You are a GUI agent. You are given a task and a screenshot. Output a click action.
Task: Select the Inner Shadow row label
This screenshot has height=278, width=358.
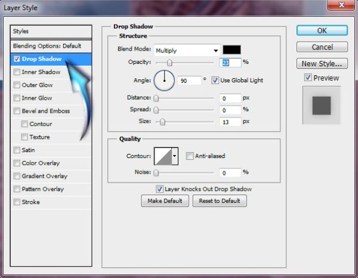click(x=41, y=72)
